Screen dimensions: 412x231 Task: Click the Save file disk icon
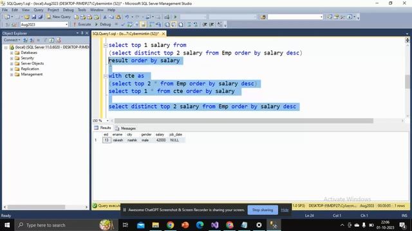coord(34,17)
